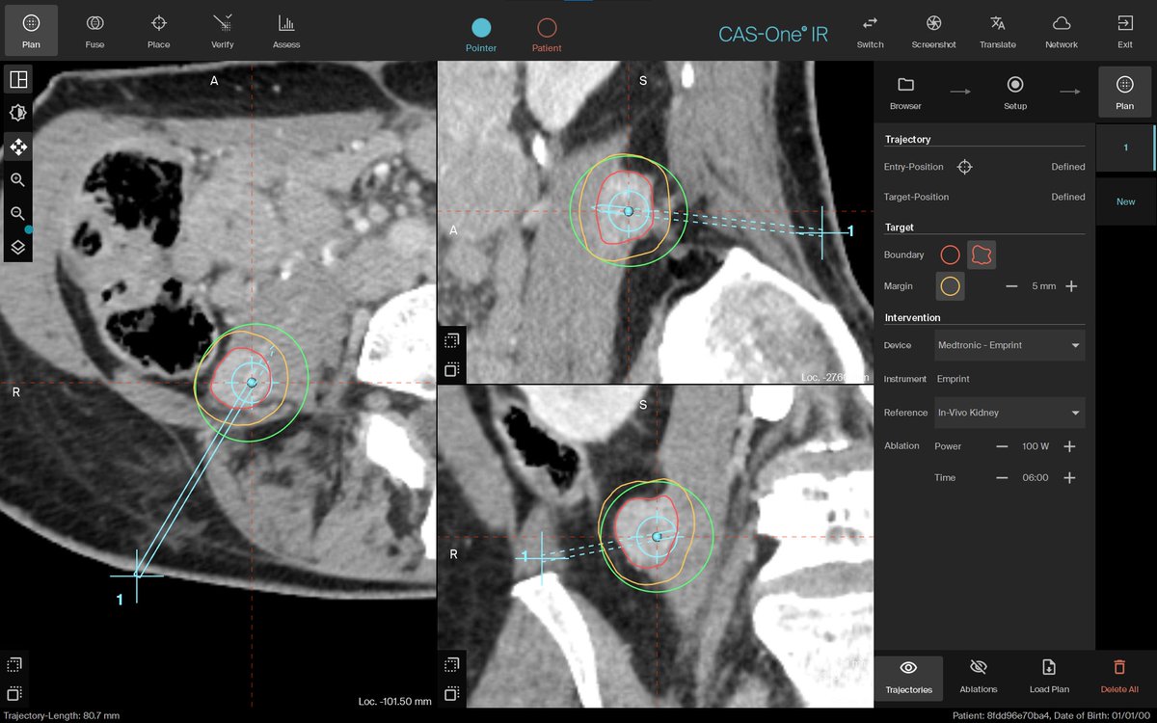The image size is (1157, 723).
Task: Click the zoom in magnifier
Action: click(17, 180)
